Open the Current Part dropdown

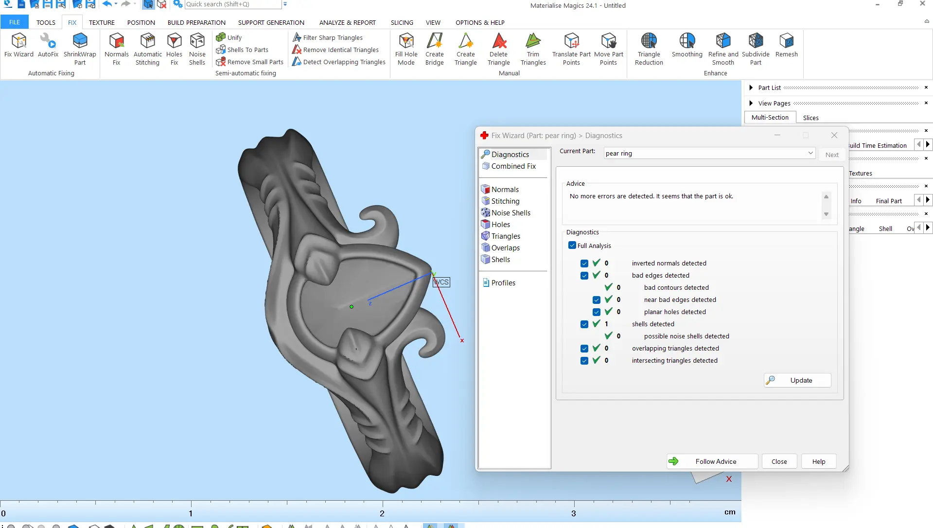tap(810, 153)
